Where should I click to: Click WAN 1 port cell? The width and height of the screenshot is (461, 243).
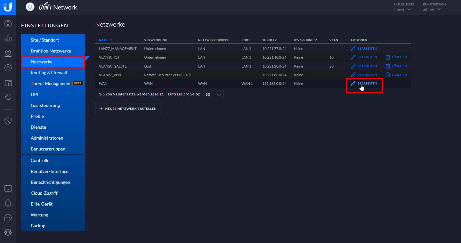pos(247,83)
